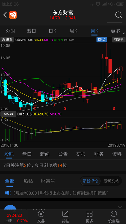Switch to 周K chart tab
This screenshot has width=126, height=224.
point(73,31)
